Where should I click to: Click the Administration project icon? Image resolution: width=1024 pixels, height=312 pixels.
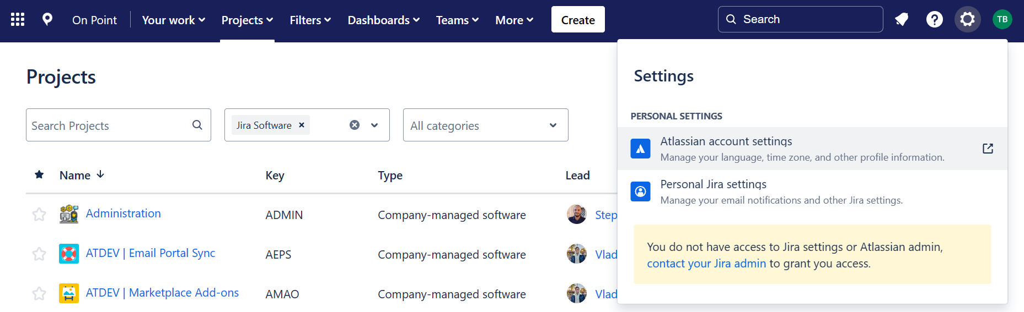point(69,214)
